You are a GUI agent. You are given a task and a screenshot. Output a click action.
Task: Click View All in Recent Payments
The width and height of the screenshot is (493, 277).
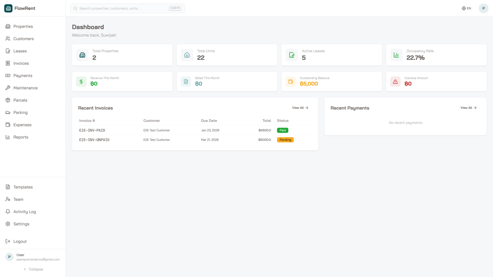tap(469, 108)
